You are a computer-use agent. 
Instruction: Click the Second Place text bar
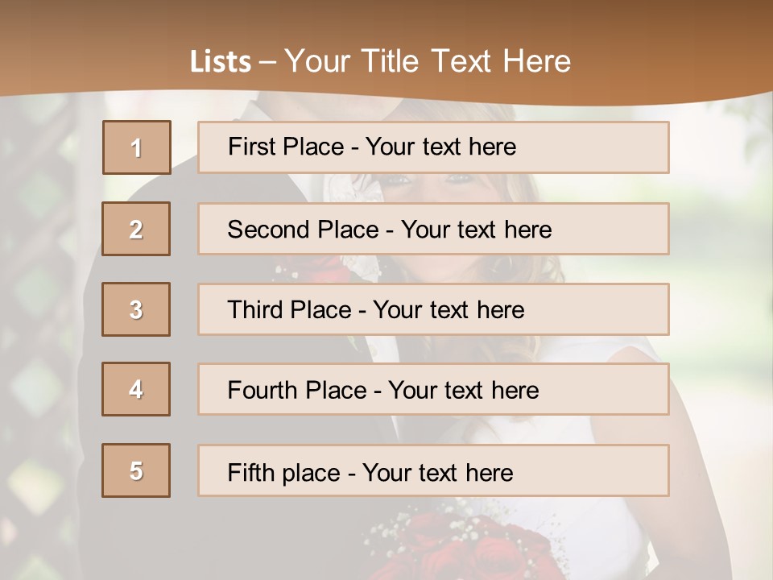[433, 229]
